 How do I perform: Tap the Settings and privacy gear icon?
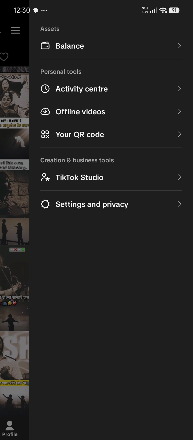click(45, 204)
